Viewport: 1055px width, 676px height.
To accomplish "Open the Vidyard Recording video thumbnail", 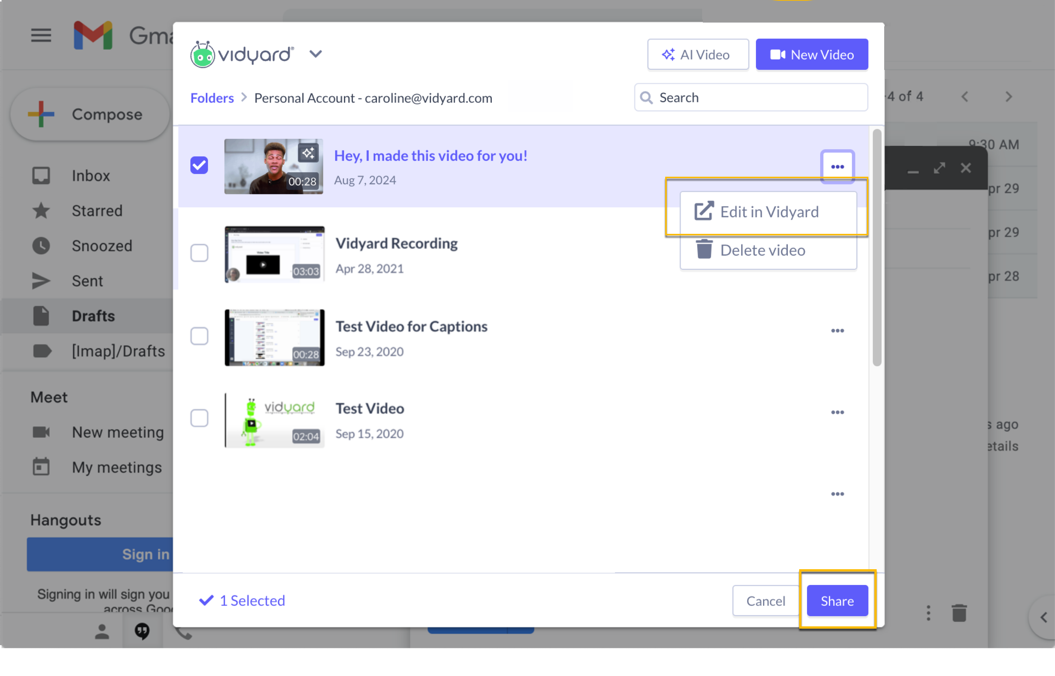I will [x=274, y=253].
